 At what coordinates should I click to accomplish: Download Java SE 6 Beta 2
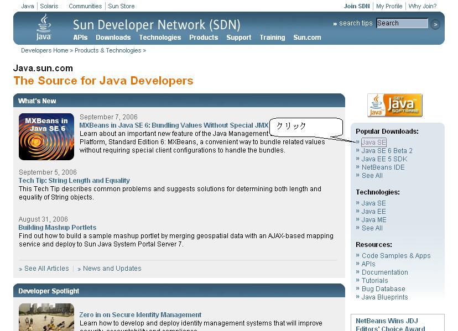coord(387,151)
